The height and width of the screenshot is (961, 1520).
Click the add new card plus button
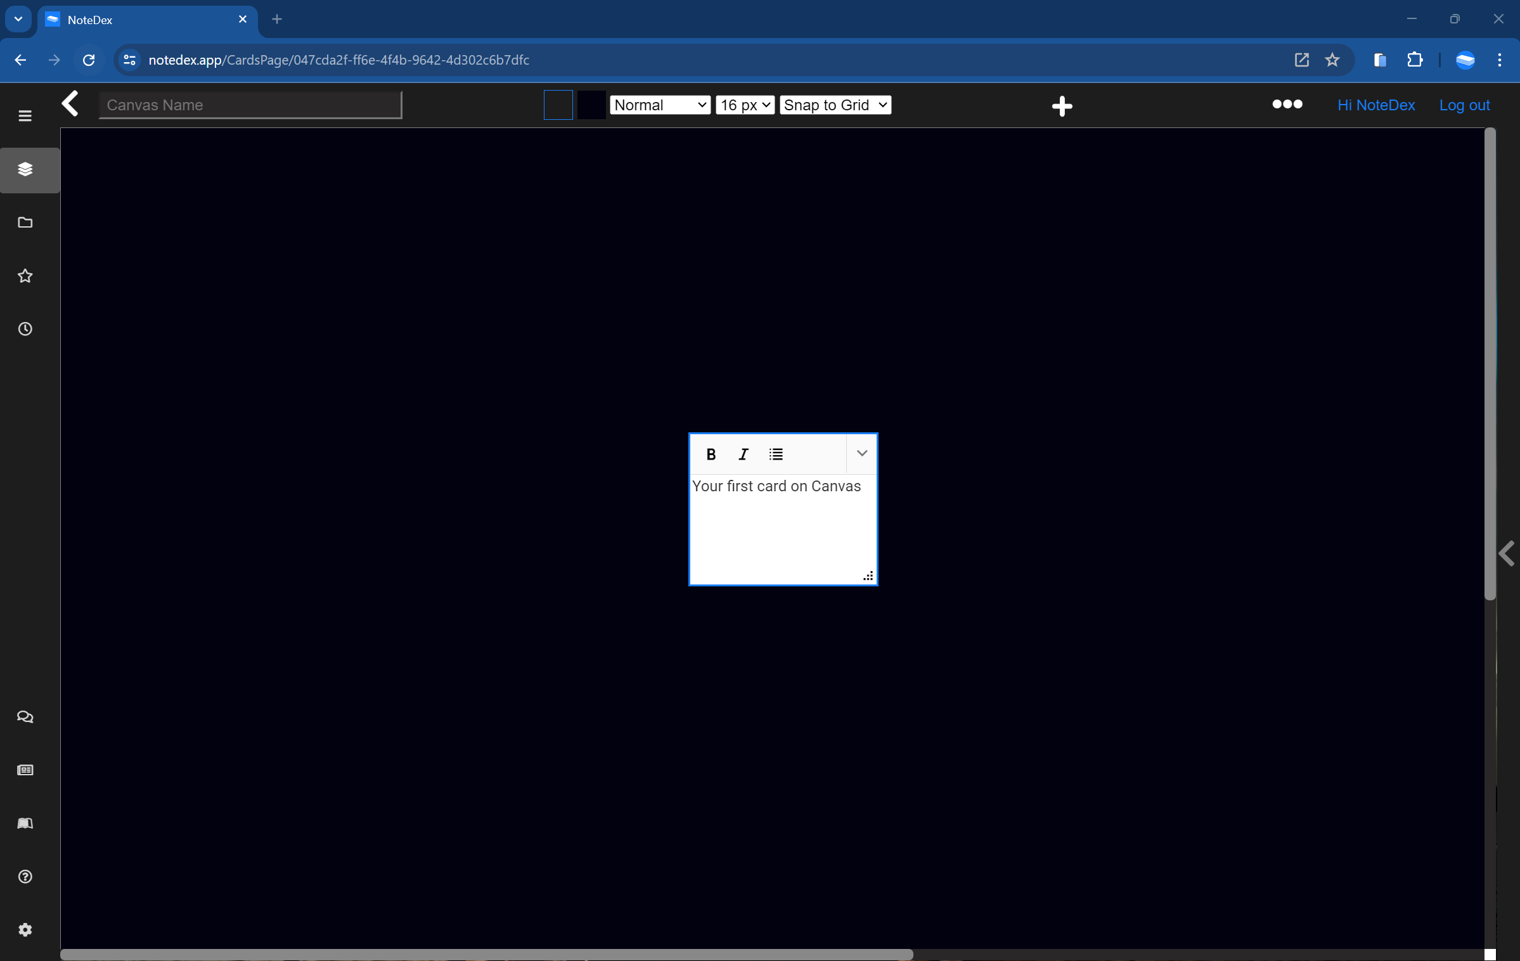coord(1060,104)
